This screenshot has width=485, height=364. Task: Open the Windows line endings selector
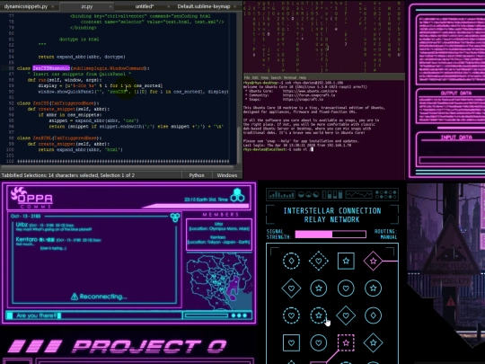(226, 175)
